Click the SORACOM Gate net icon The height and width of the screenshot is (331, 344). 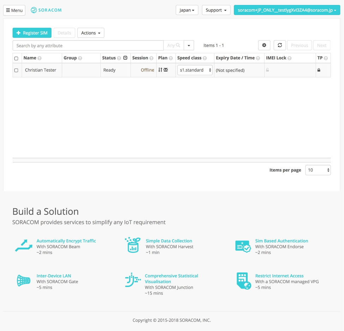pos(24,280)
